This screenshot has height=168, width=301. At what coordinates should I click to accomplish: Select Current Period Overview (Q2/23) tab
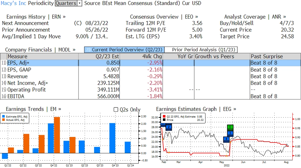pos(124,50)
